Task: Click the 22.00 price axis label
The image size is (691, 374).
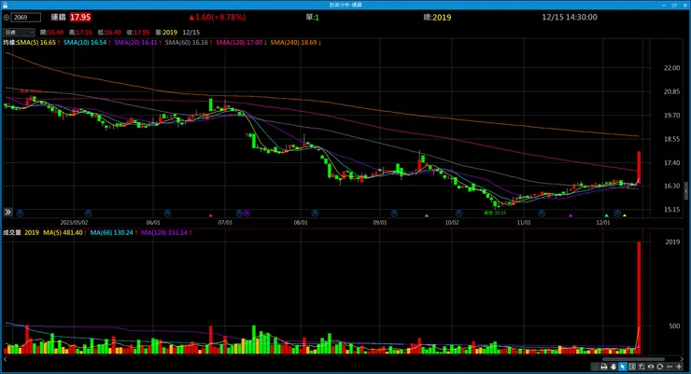Action: [671, 68]
